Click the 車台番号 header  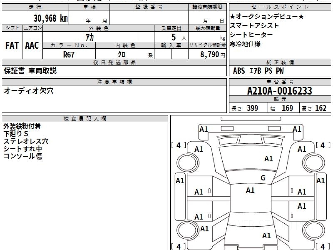coord(280,82)
